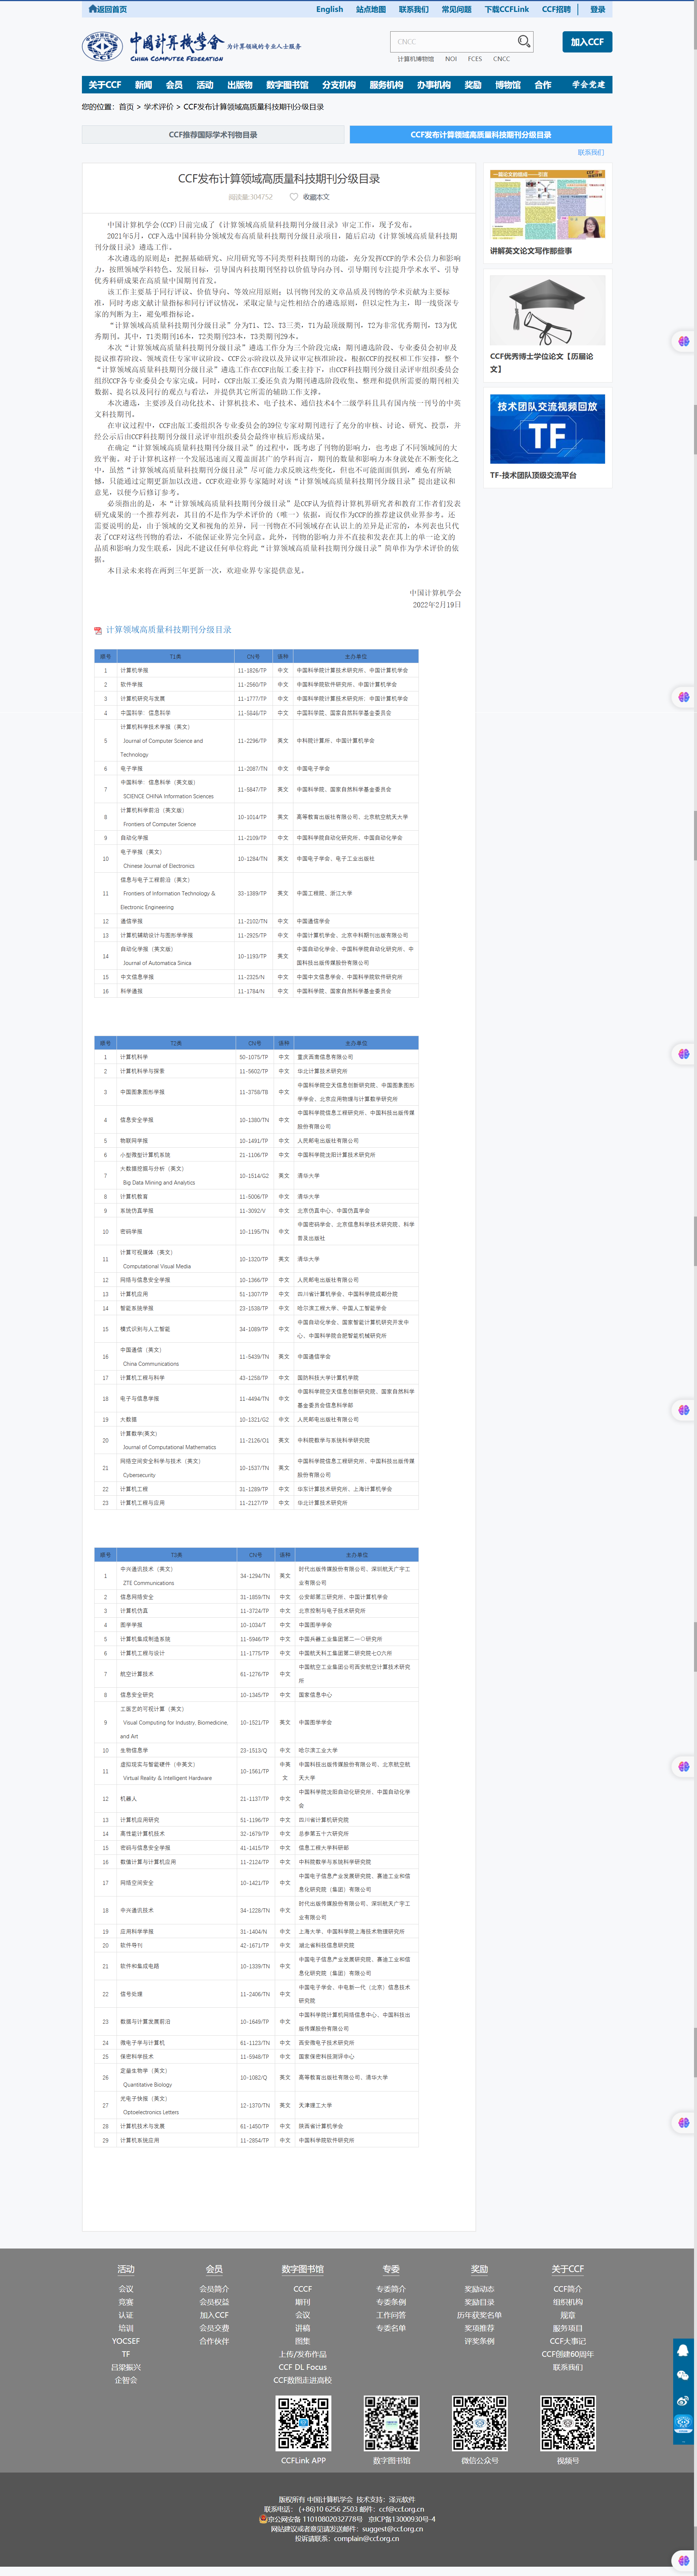Open the 办事机构 menu item
The width and height of the screenshot is (697, 2576).
[x=434, y=85]
